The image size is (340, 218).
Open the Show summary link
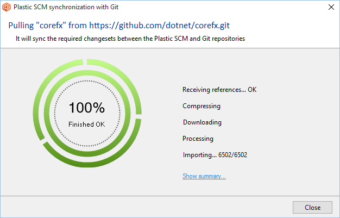(x=204, y=176)
